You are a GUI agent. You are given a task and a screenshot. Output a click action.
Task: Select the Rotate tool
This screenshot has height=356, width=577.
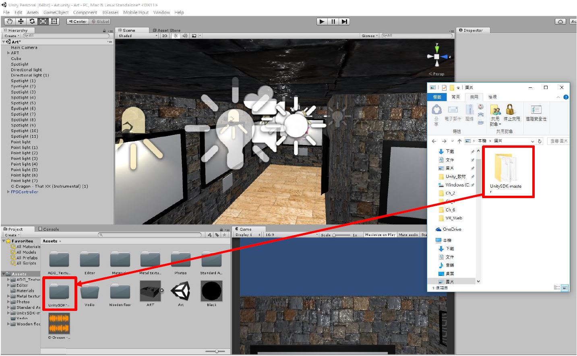click(x=32, y=21)
